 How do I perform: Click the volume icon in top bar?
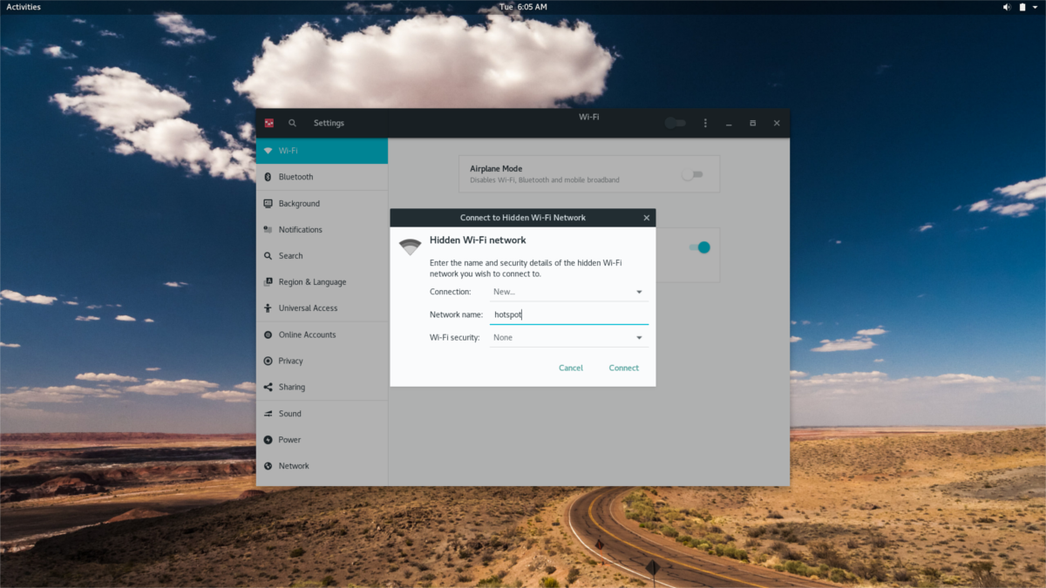pos(1007,7)
